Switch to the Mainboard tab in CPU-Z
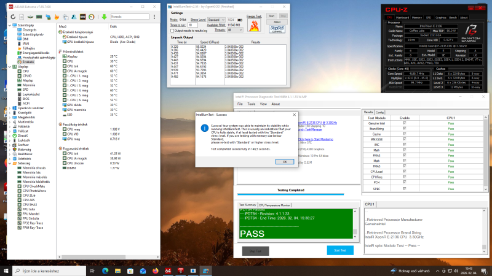The width and height of the screenshot is (492, 276). pos(402,18)
